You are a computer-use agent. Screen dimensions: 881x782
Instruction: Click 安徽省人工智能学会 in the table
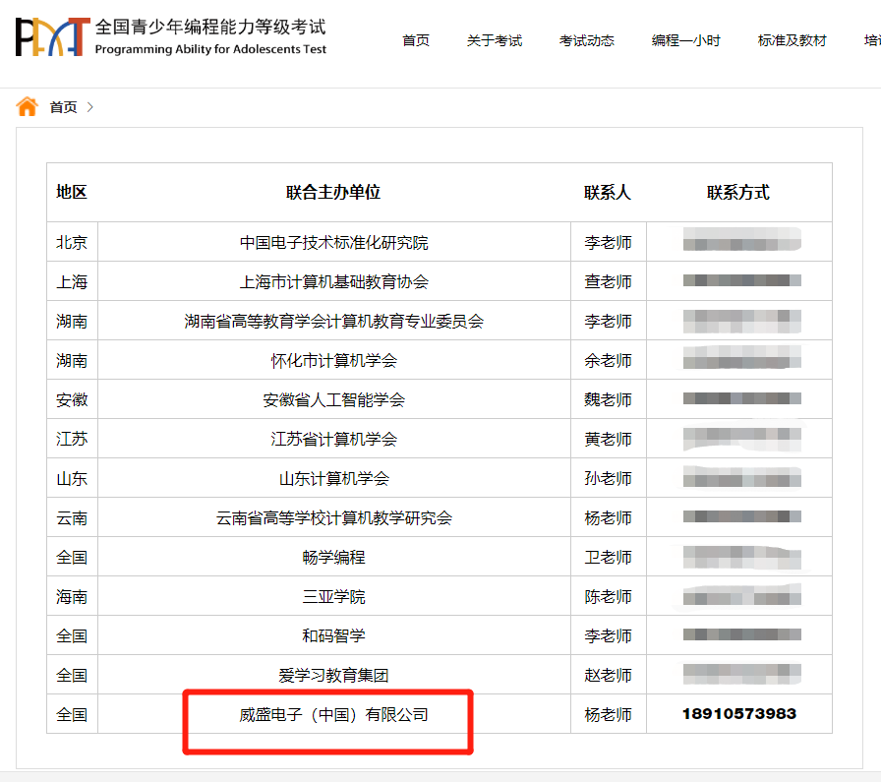[333, 399]
